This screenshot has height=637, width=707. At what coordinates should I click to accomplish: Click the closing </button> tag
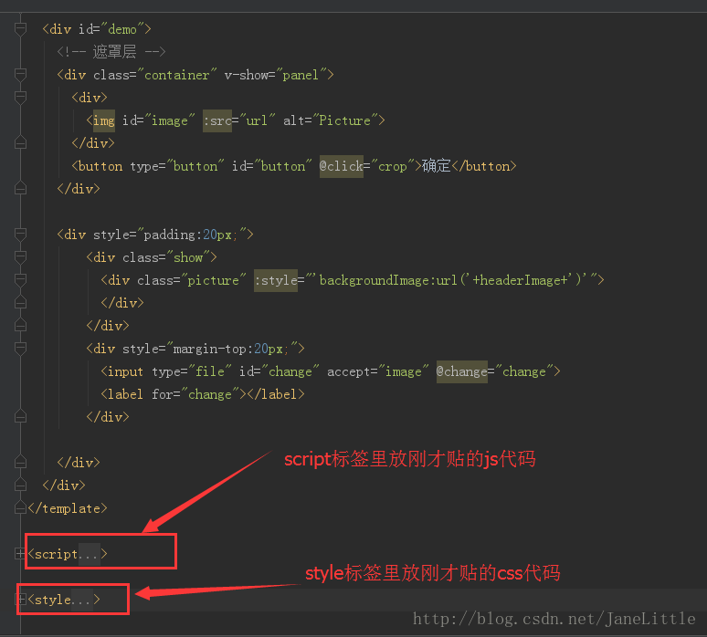click(484, 166)
